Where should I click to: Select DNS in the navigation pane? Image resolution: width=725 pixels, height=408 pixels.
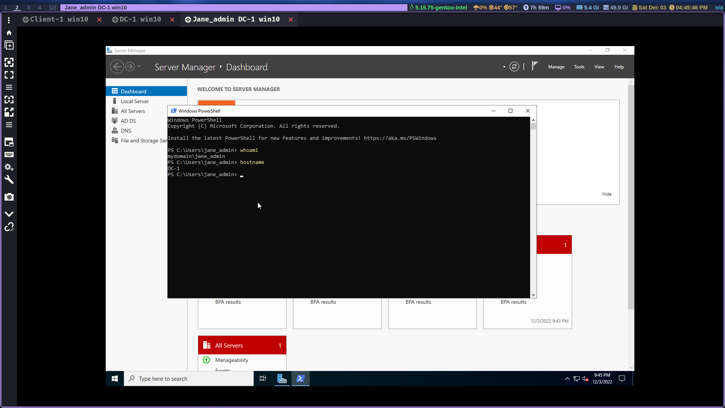(x=147, y=131)
